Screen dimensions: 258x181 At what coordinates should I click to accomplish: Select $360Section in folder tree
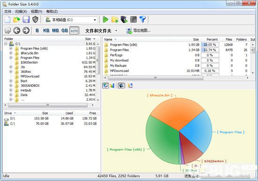[x=29, y=63]
